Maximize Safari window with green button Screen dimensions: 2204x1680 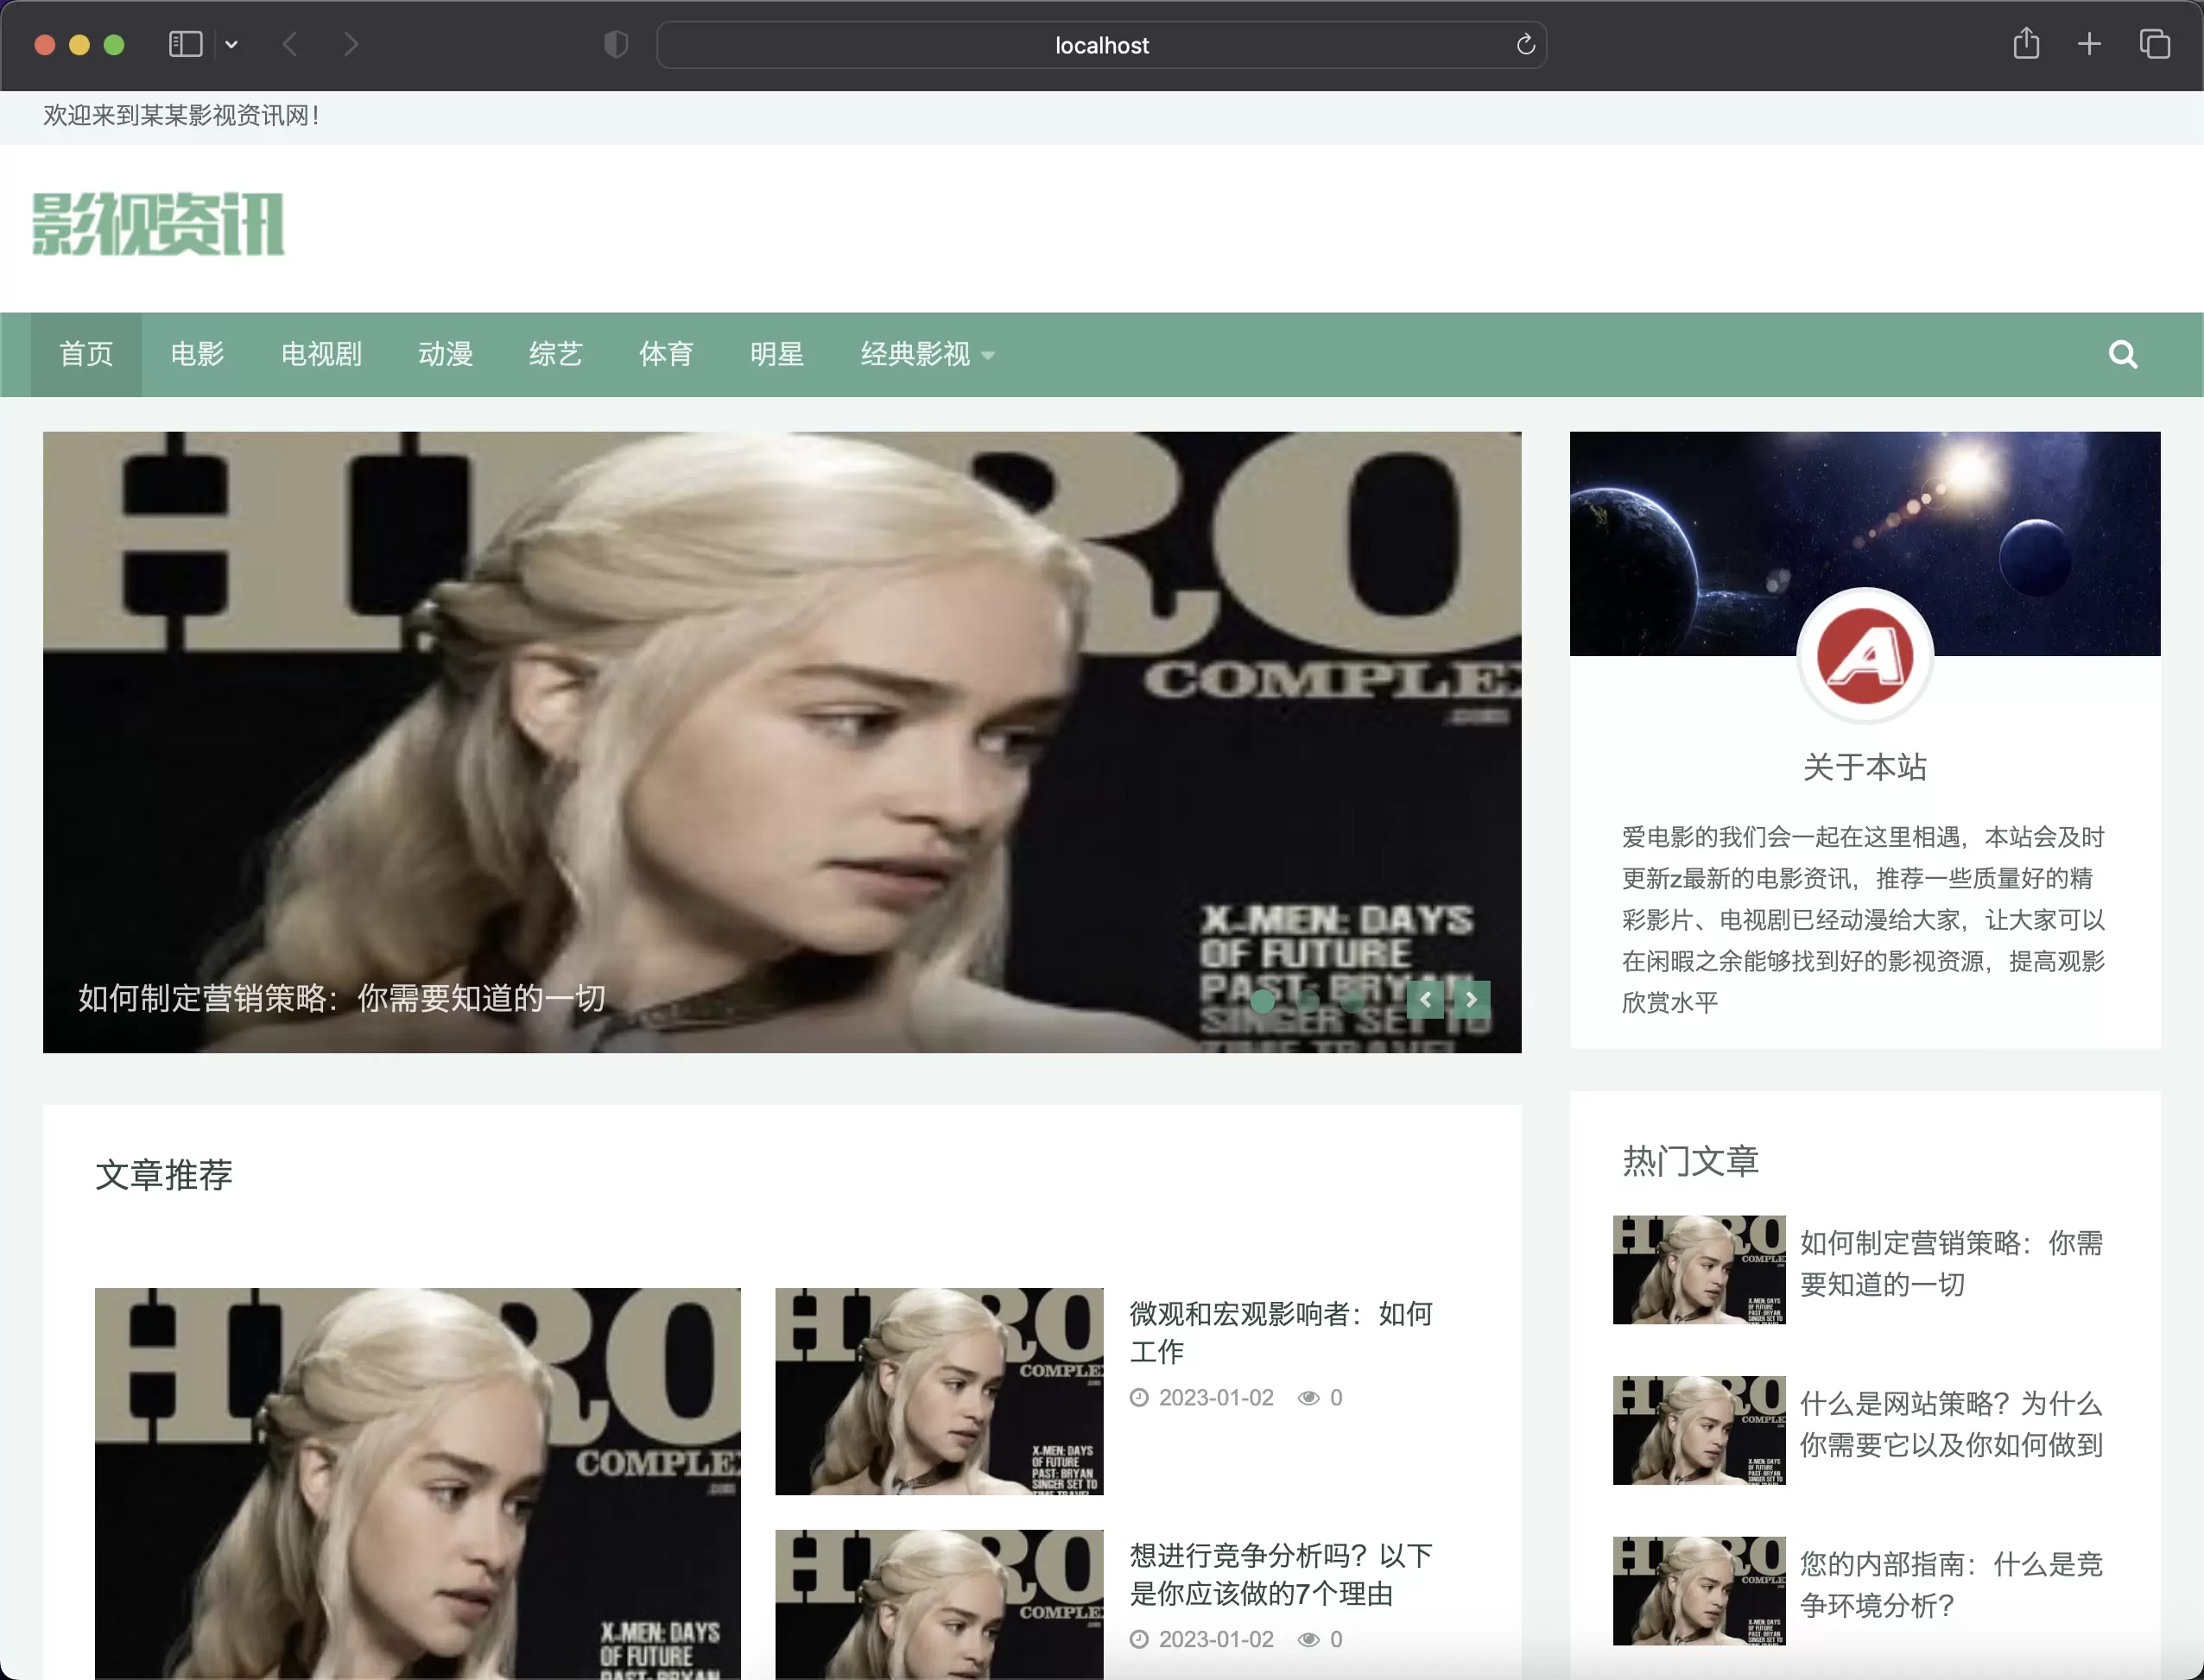[114, 45]
